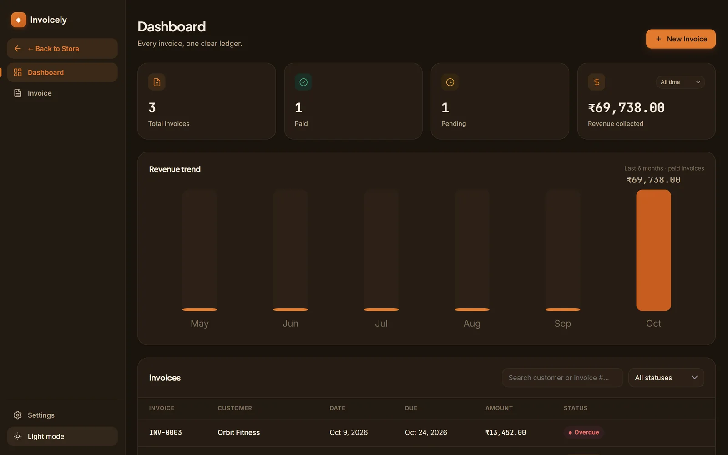Click the sun icon for Light mode
The image size is (728, 455).
(18, 436)
